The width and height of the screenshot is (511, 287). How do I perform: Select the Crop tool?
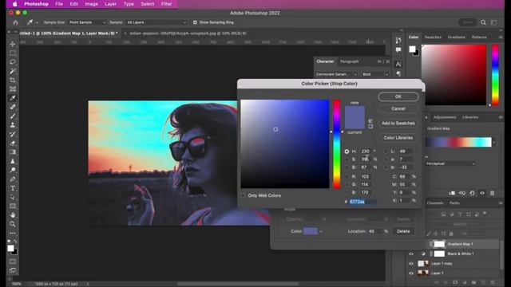pos(13,80)
